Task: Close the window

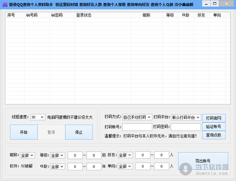Action: coord(227,4)
